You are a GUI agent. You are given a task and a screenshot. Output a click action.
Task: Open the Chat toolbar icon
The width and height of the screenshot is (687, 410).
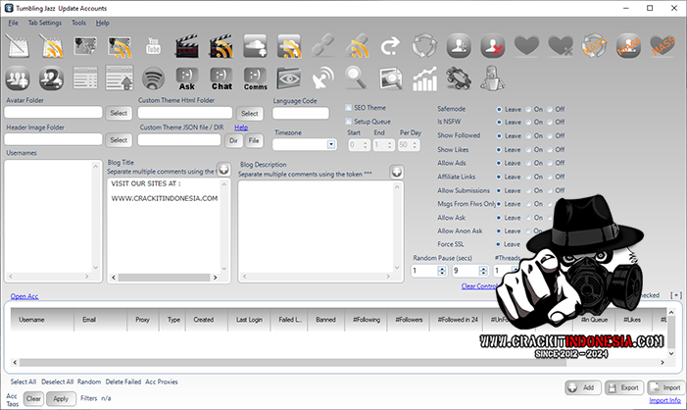(221, 79)
